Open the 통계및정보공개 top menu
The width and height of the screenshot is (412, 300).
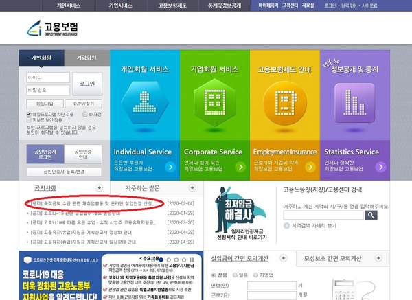pyautogui.click(x=225, y=5)
